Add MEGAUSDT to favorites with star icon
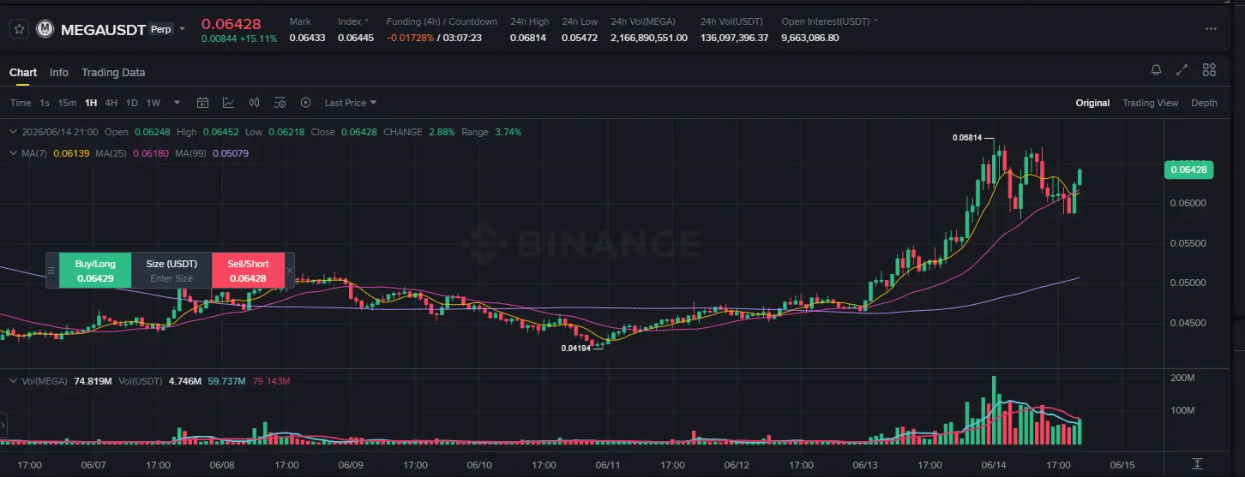This screenshot has width=1245, height=477. click(x=19, y=29)
